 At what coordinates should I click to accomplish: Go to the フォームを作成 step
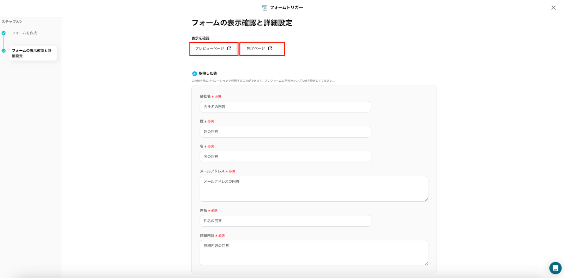pos(24,33)
